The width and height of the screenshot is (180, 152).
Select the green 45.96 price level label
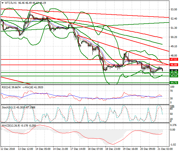(x=174, y=72)
